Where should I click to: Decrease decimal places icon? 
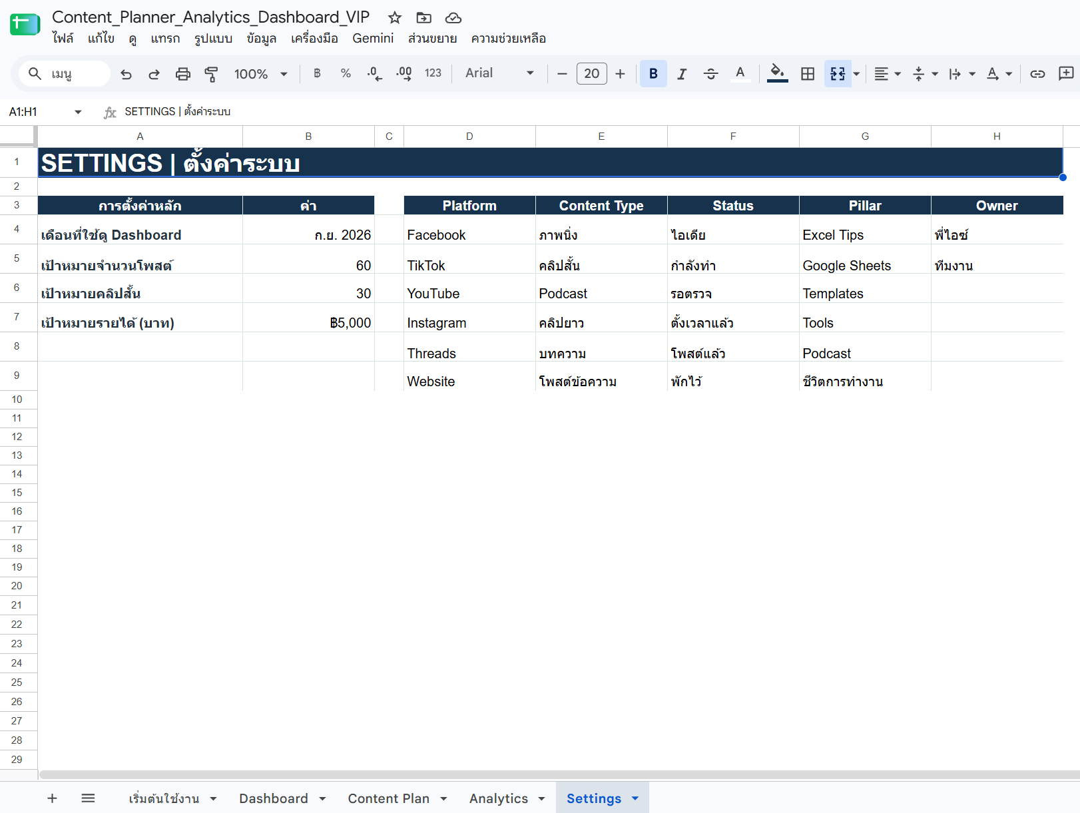[x=375, y=73]
